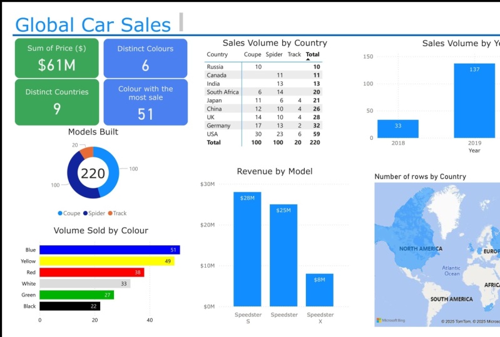The width and height of the screenshot is (500, 337).
Task: Click the Track column header in table
Action: 294,54
